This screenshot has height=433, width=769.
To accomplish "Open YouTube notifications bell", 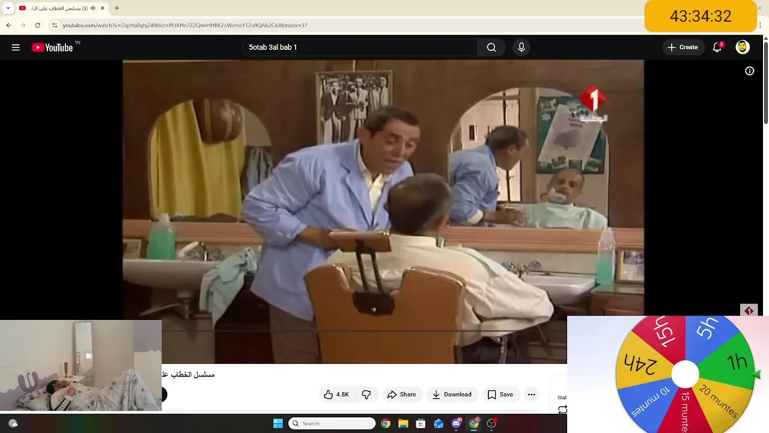I will 717,48.
